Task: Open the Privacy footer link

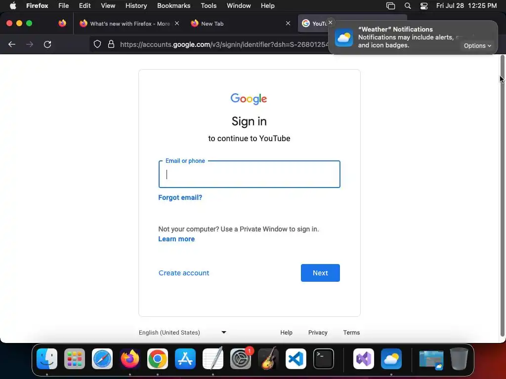Action: click(x=318, y=332)
